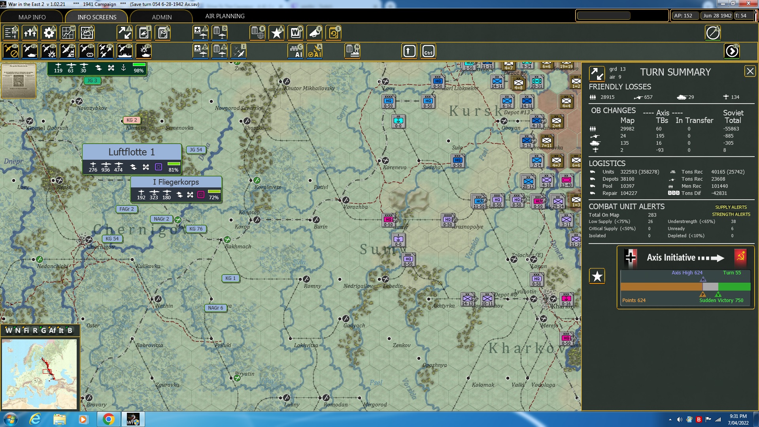Click the compass icon labeled S

click(713, 33)
